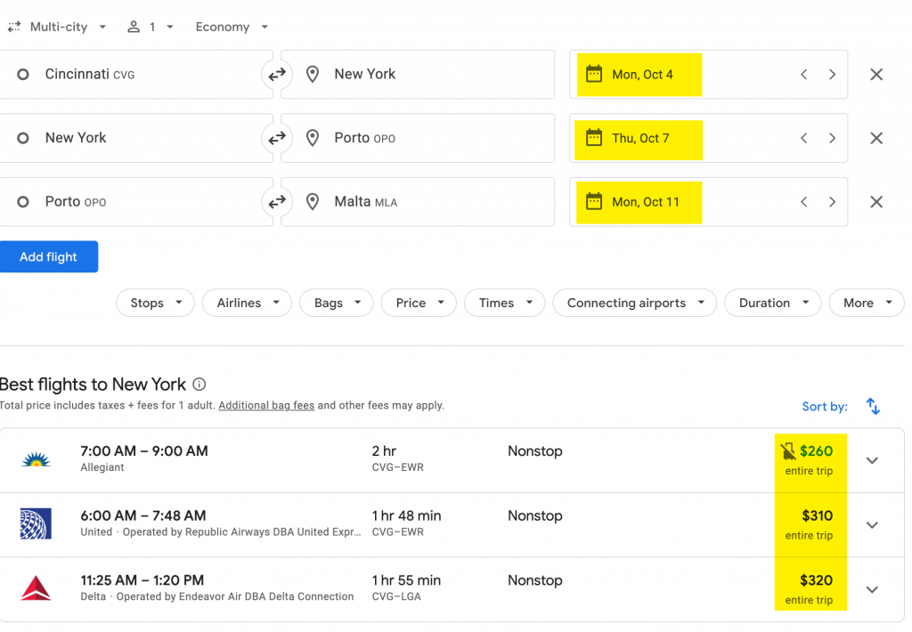The image size is (912, 632).
Task: Open the passenger count dropdown
Action: 151,27
